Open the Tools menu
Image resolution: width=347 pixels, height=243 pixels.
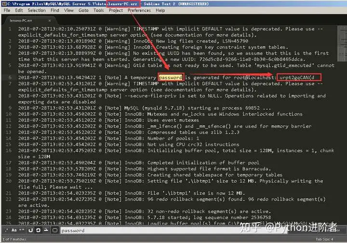click(98, 11)
